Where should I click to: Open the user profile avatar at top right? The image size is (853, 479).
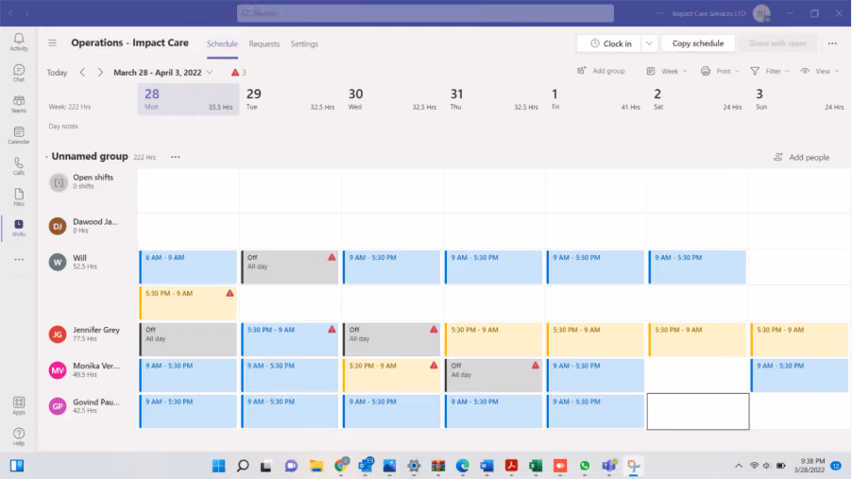pos(761,13)
